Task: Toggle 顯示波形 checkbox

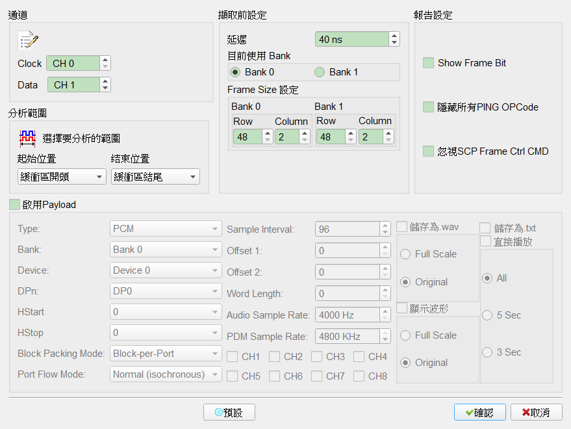Action: tap(401, 308)
